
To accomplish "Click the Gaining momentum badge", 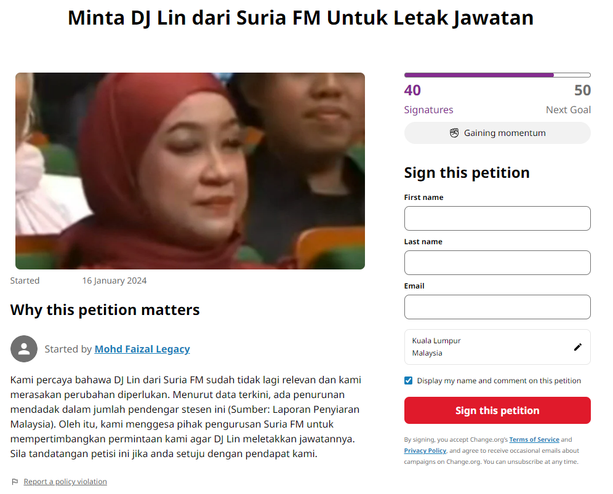I will pyautogui.click(x=497, y=133).
